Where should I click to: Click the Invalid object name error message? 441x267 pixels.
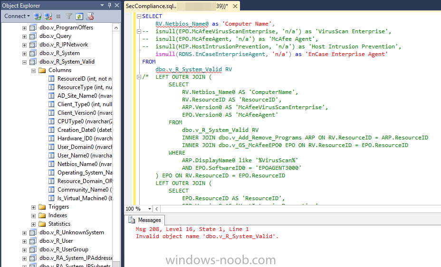207,236
